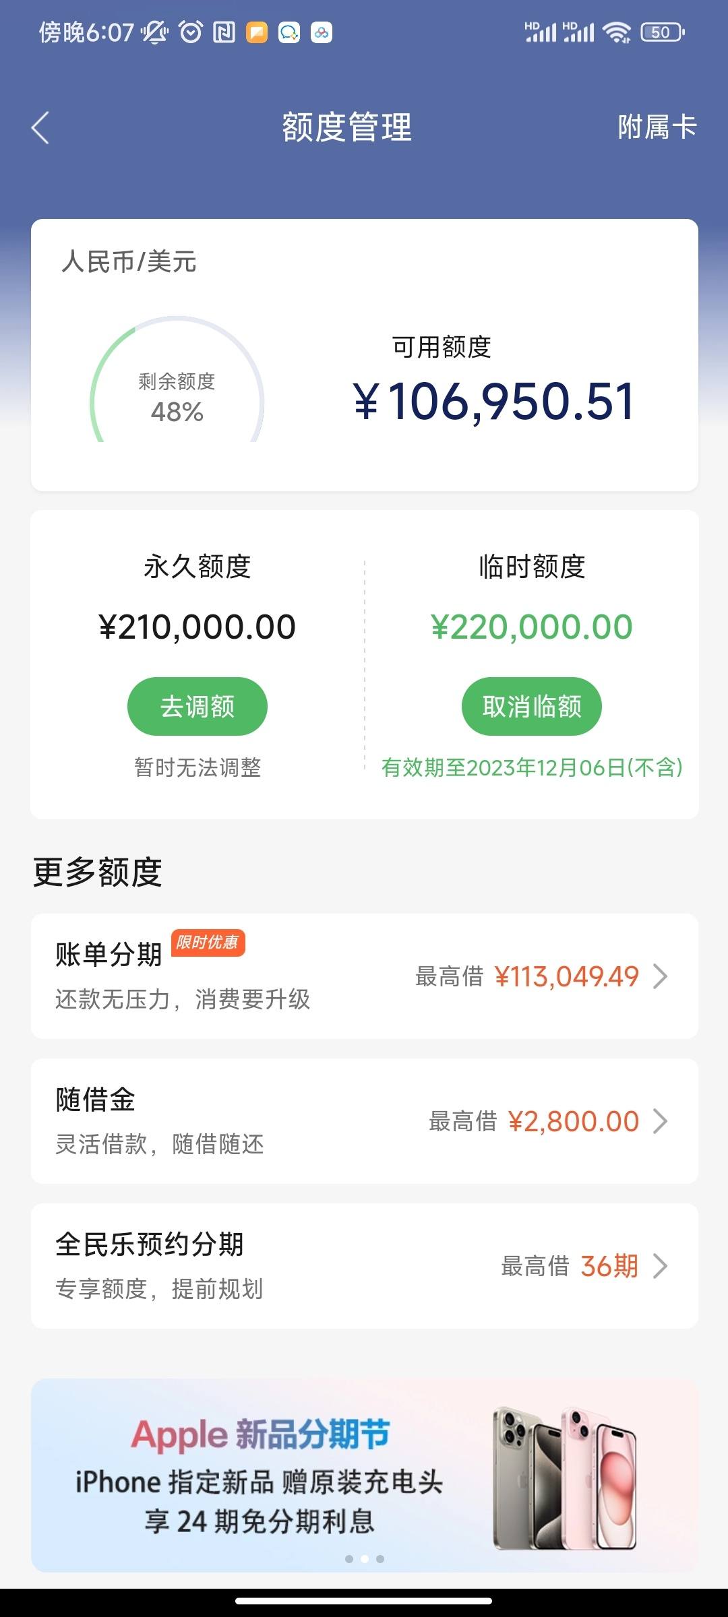728x1617 pixels.
Task: Tap the 取消临额 button
Action: tap(532, 706)
